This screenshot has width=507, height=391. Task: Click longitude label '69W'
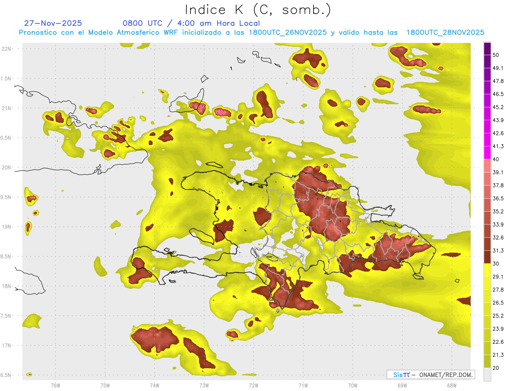402,386
